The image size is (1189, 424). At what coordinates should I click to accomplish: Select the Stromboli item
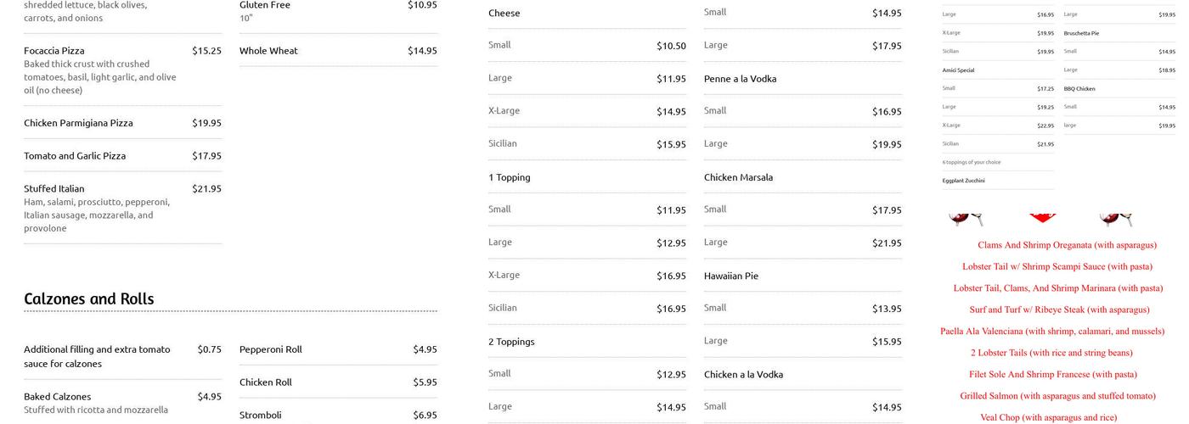coord(261,416)
